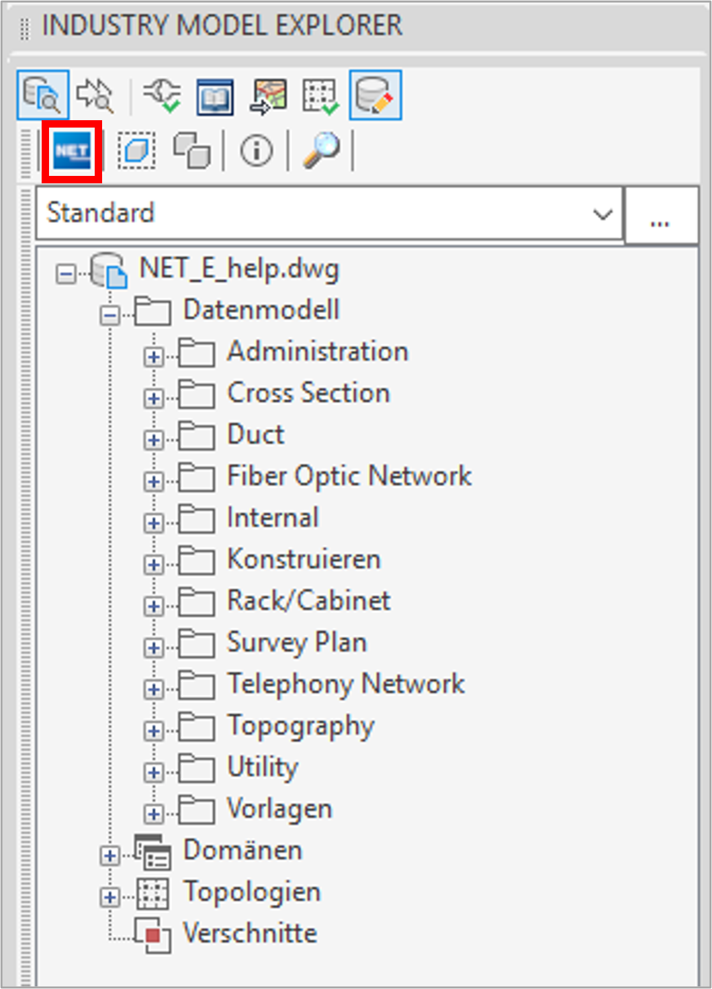The width and height of the screenshot is (712, 989).
Task: Open the Standard dropdown list
Action: click(329, 214)
